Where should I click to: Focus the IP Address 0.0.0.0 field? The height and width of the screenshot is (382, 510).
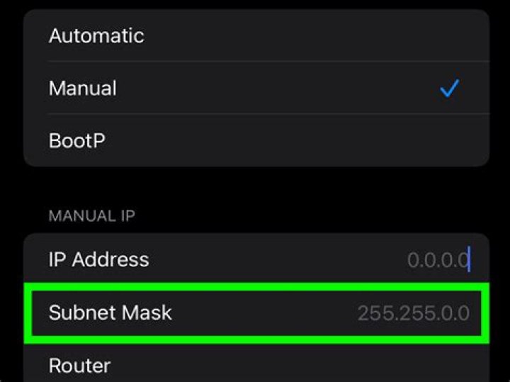(x=437, y=260)
